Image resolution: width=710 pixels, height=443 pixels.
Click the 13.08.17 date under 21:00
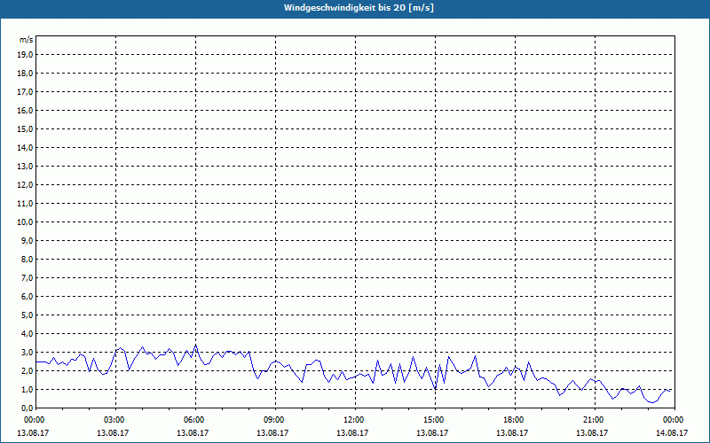592,433
